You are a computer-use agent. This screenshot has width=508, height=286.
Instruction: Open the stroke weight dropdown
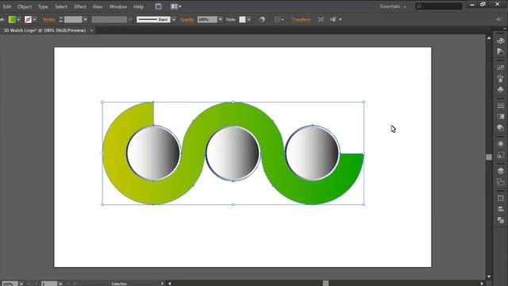coord(86,19)
